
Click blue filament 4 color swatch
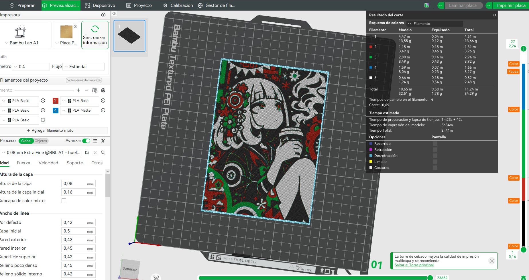[x=56, y=111]
